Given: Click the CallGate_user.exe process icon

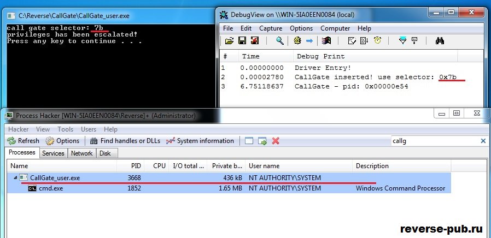Looking at the screenshot, I should pos(24,177).
